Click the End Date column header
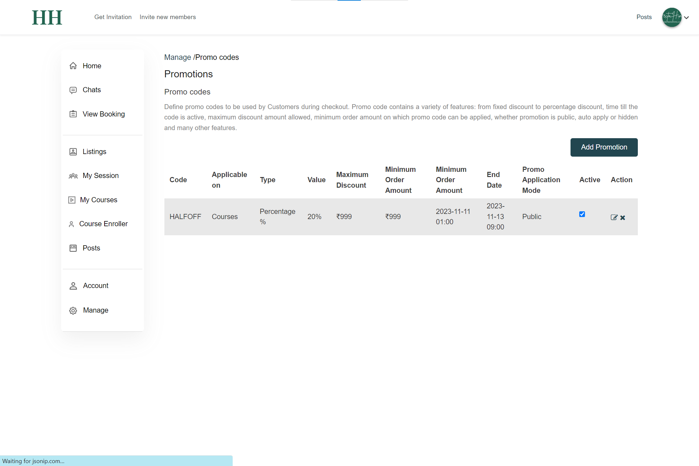 click(494, 180)
